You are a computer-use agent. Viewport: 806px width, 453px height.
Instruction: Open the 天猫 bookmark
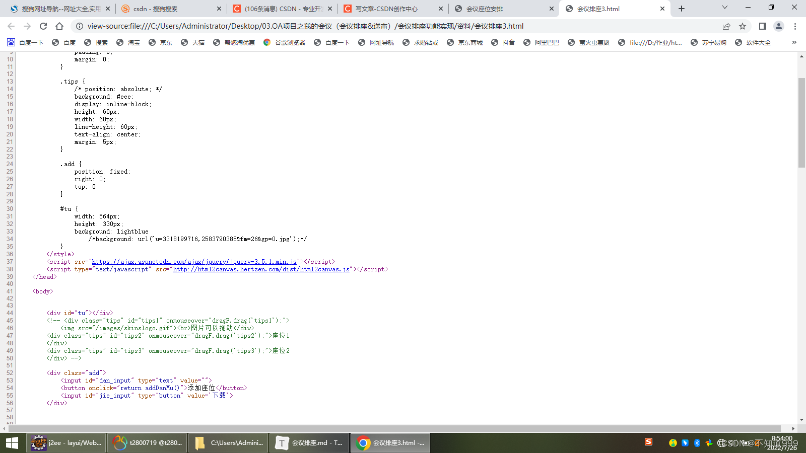[x=192, y=42]
